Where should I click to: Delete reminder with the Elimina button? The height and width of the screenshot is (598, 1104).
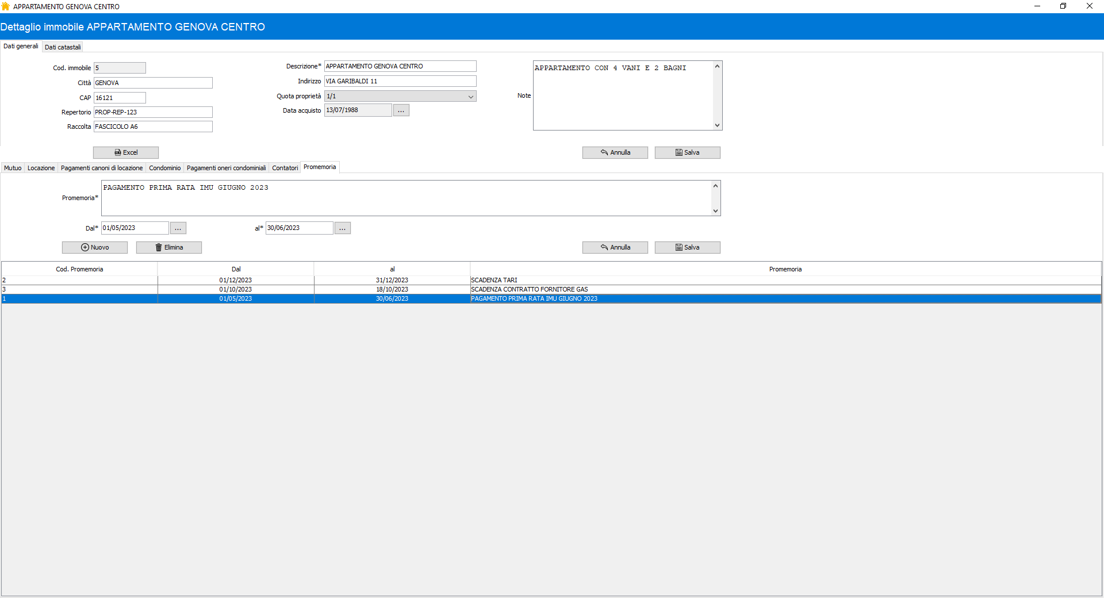tap(169, 247)
